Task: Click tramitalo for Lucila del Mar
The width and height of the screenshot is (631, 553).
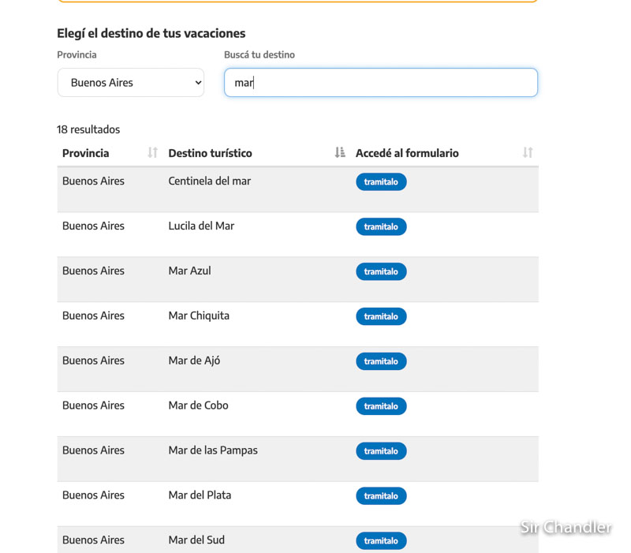Action: click(381, 227)
